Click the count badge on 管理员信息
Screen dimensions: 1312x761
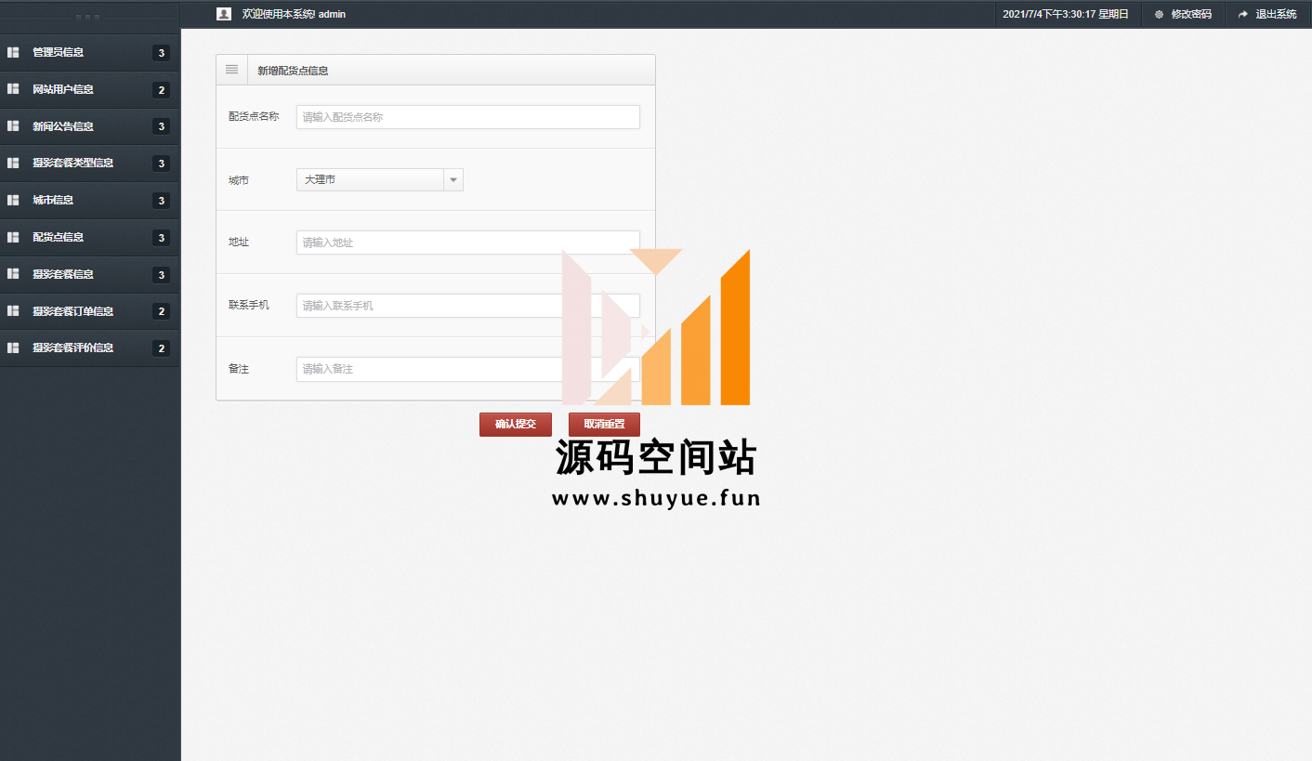(x=162, y=53)
